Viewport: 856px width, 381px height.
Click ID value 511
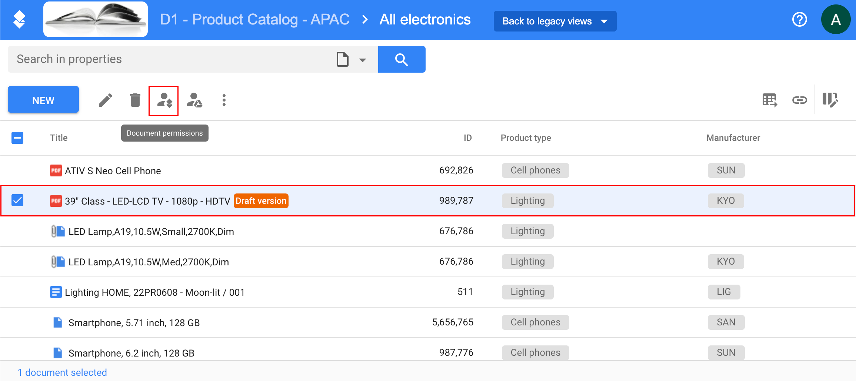pos(465,292)
